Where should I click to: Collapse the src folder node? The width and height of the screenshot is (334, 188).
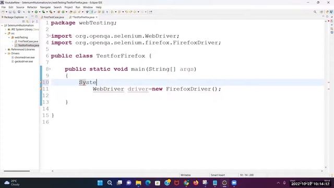(6, 33)
